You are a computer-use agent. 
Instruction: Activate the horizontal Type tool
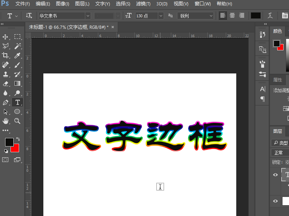pos(17,102)
